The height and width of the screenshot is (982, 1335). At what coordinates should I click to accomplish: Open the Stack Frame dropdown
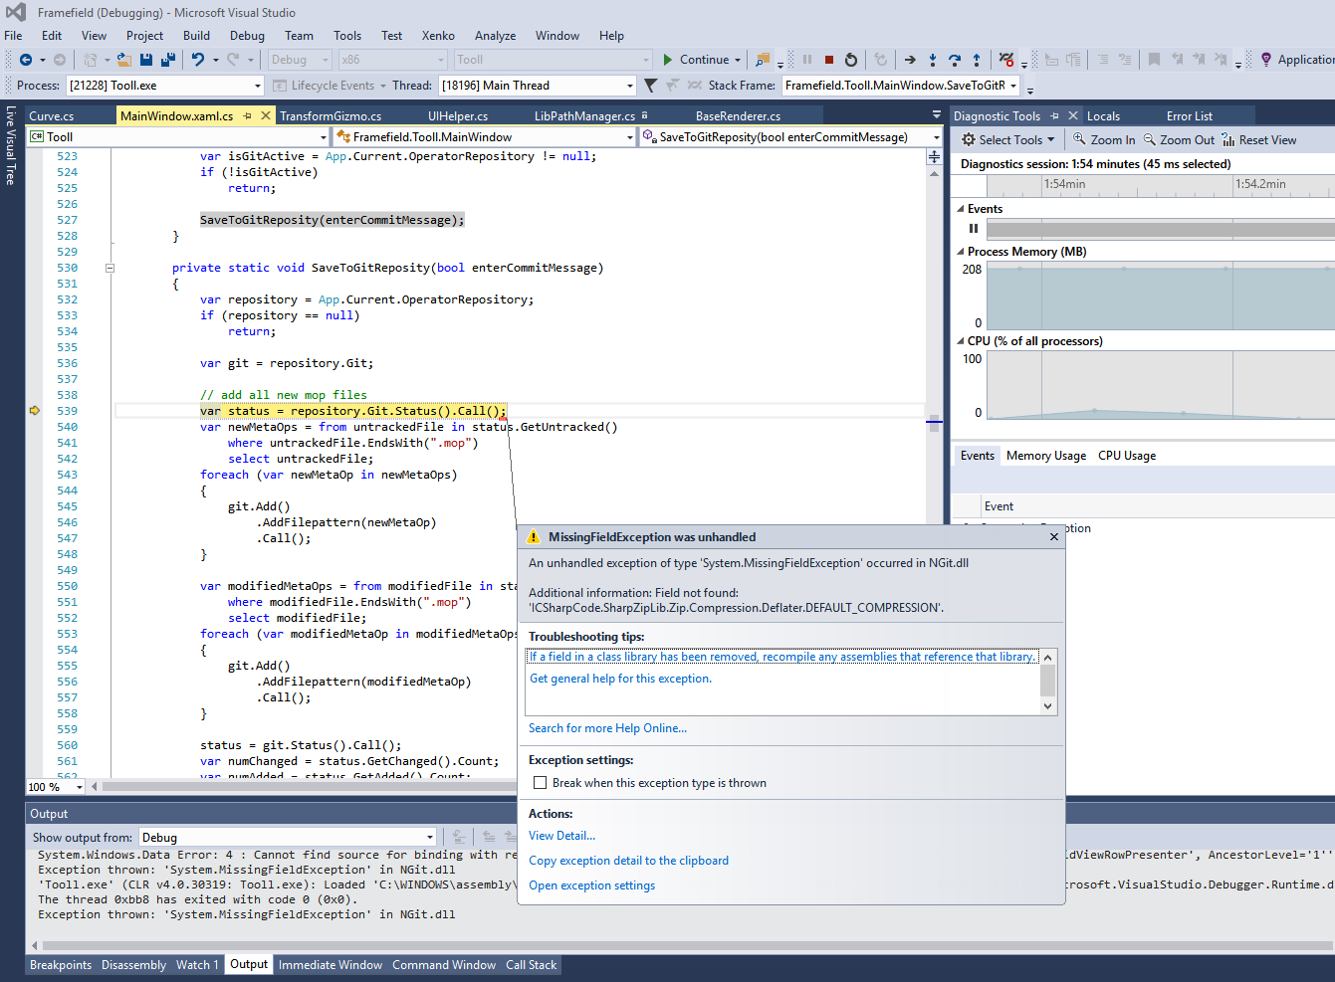tap(1013, 86)
